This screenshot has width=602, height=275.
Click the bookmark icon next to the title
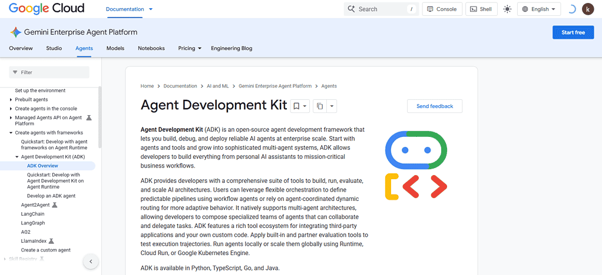point(296,106)
